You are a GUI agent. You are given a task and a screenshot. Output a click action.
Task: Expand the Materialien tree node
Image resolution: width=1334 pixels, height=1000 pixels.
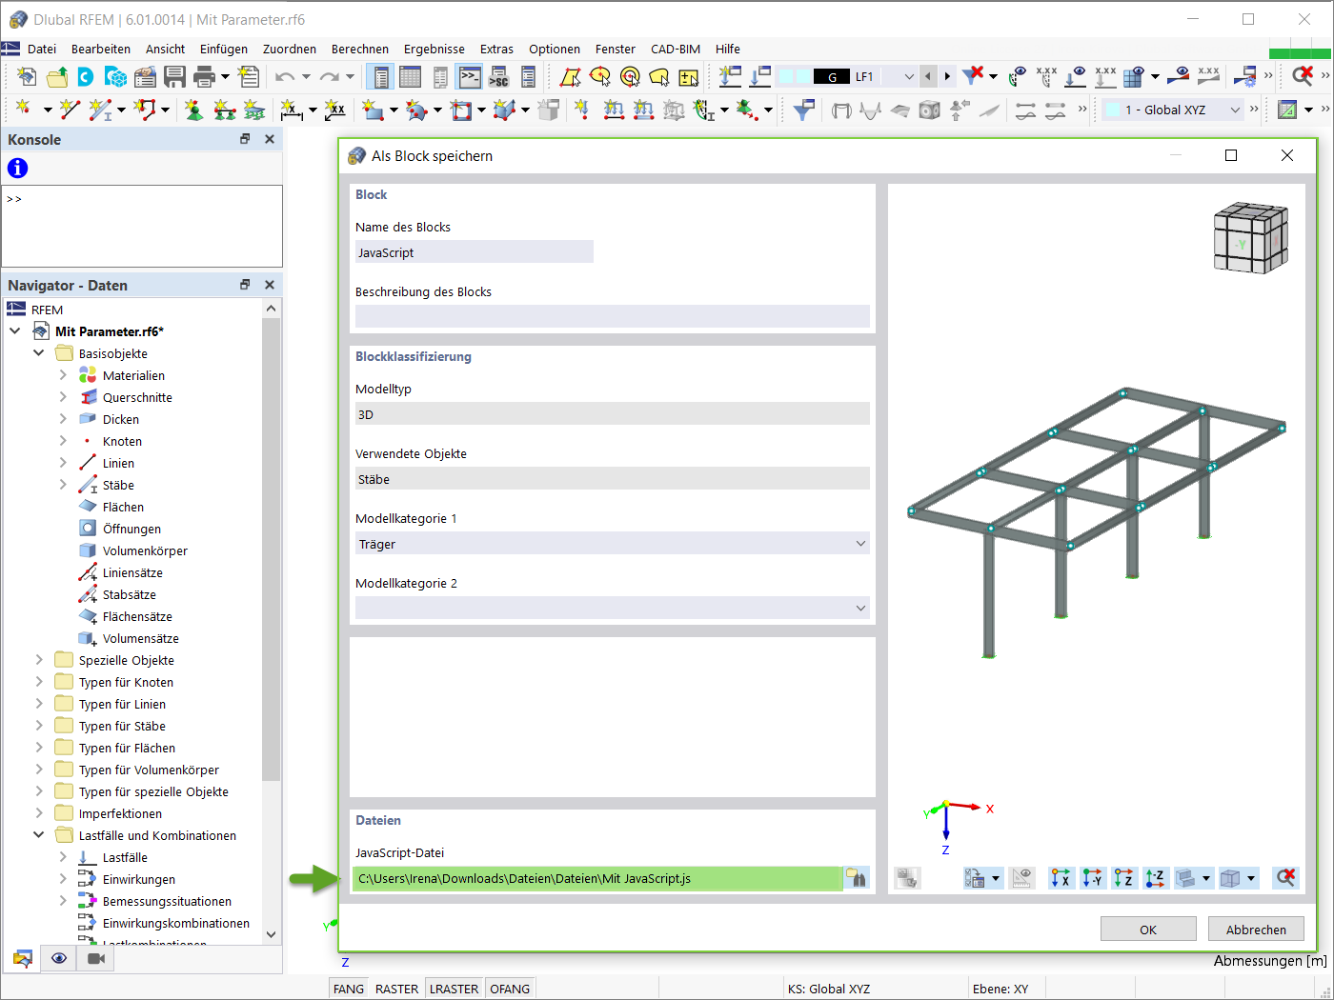coord(63,375)
